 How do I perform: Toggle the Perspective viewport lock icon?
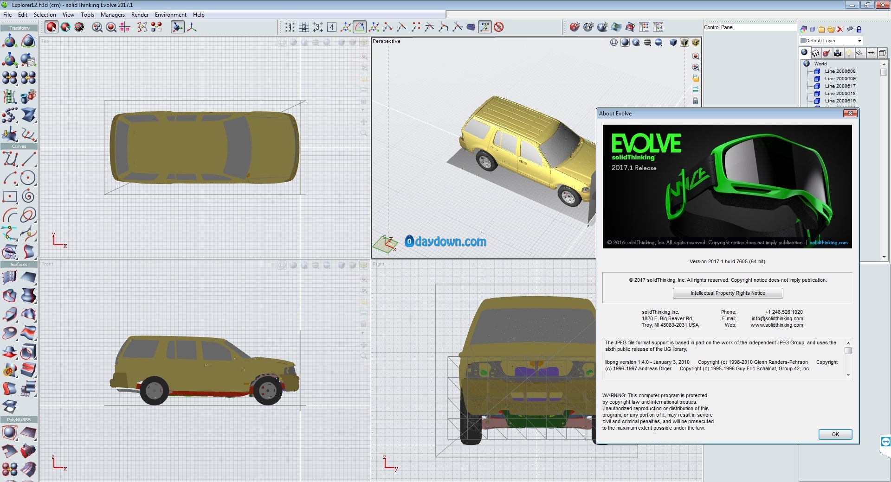[695, 101]
